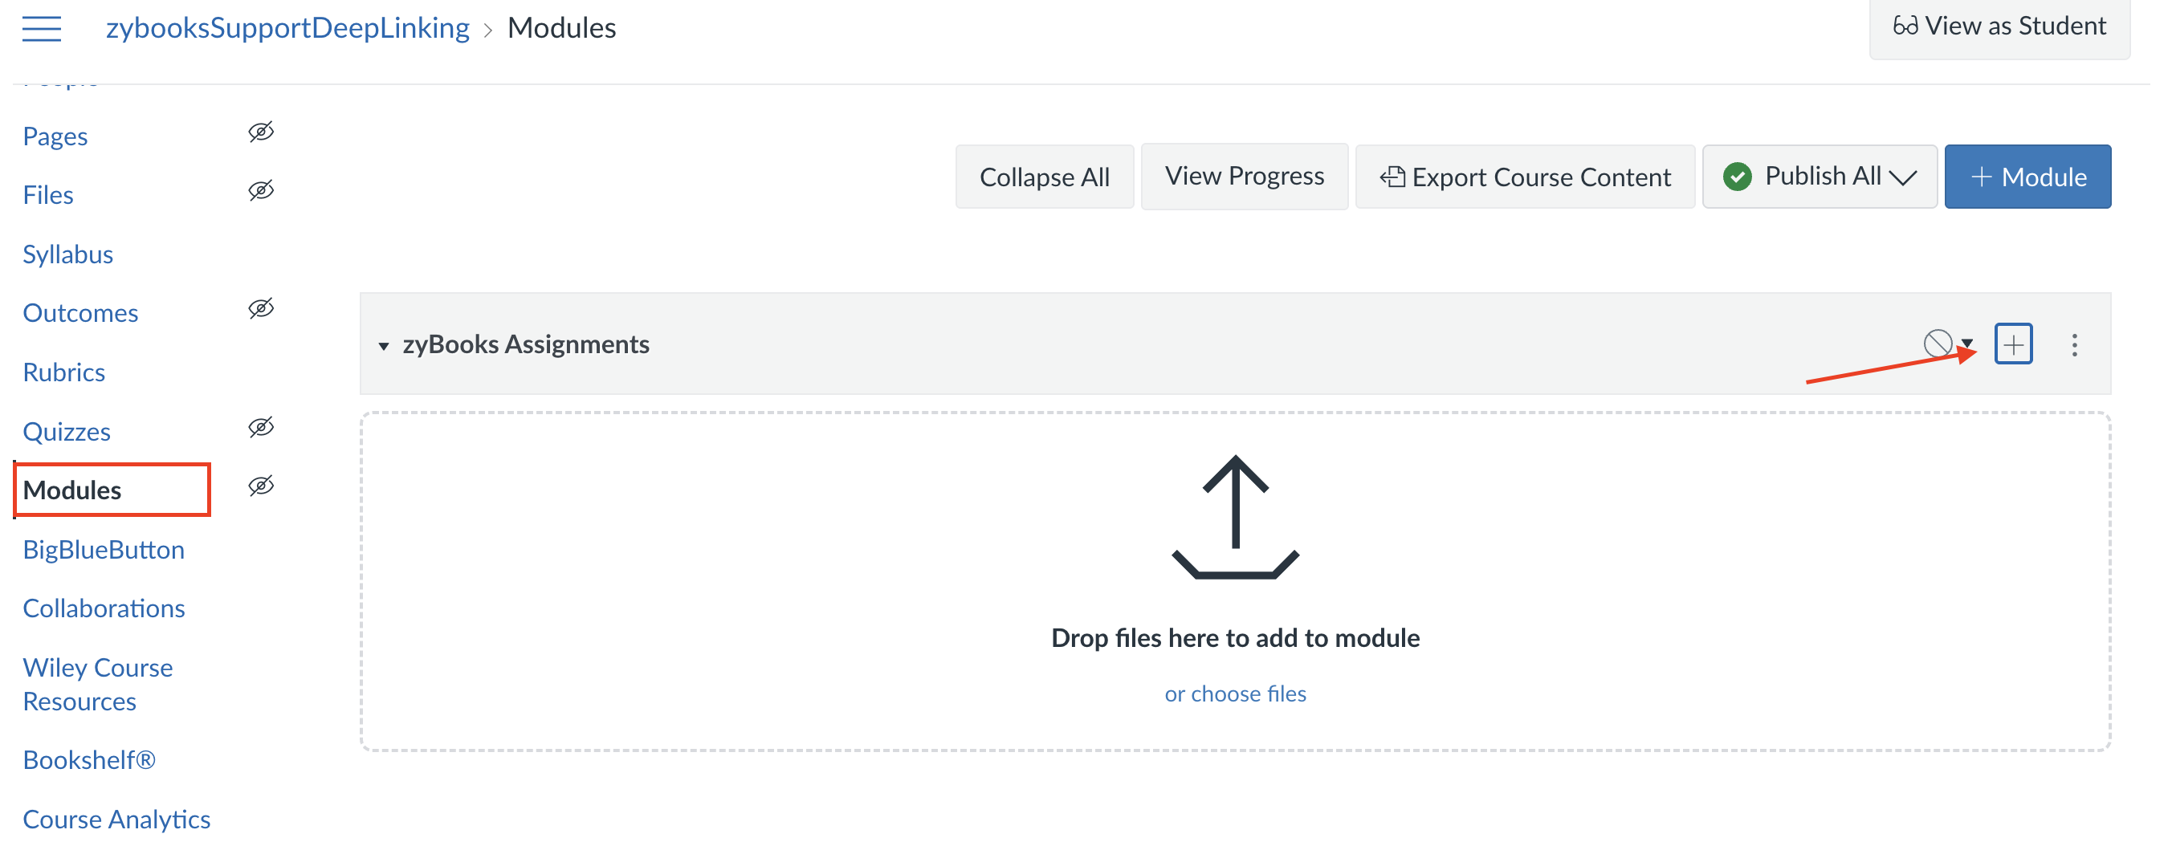This screenshot has height=846, width=2168.
Task: Open the Publish All dropdown
Action: coord(1904,178)
